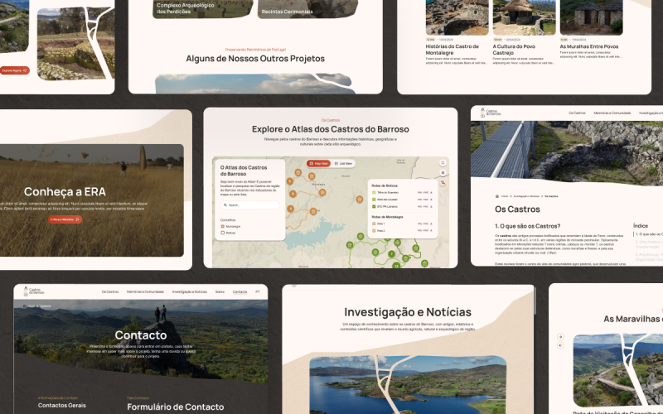Select green map marker numbered 7
This screenshot has width=663, height=414.
[x=391, y=254]
